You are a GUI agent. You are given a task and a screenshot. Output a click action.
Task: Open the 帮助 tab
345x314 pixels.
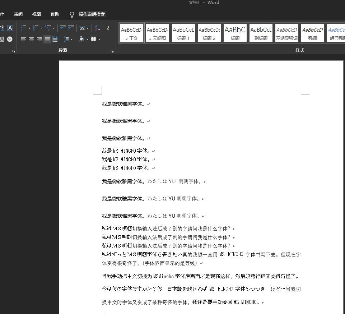click(55, 14)
